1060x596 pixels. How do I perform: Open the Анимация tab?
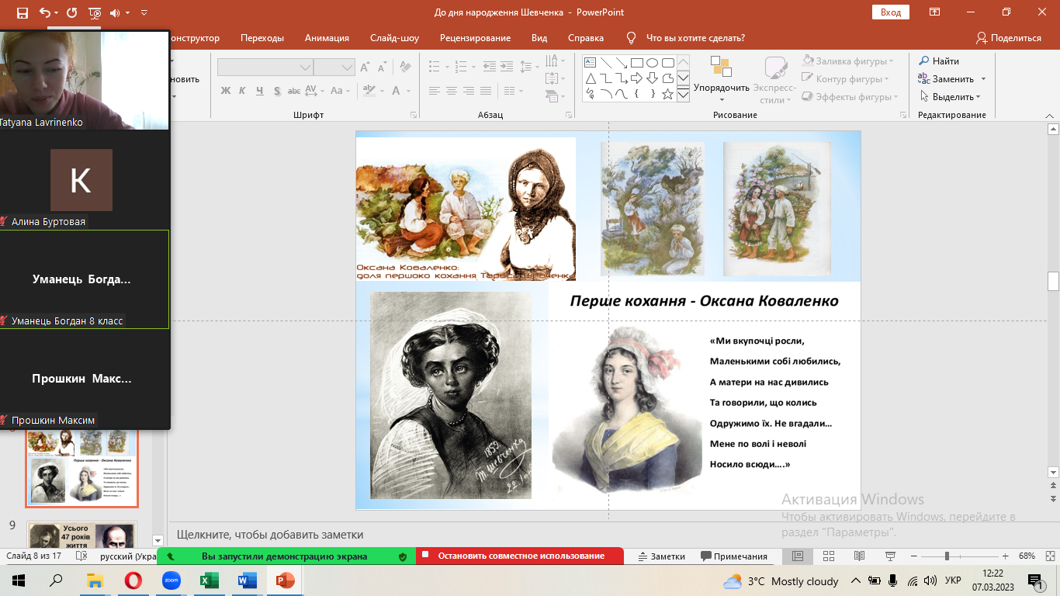click(x=327, y=38)
